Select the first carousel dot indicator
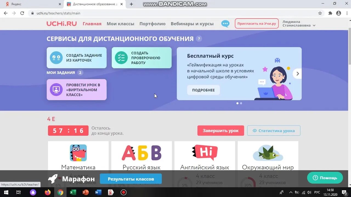The height and width of the screenshot is (197, 351). point(237,103)
